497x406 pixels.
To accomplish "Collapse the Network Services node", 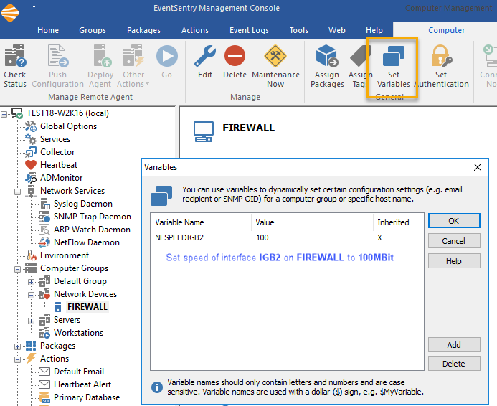I will pos(17,192).
